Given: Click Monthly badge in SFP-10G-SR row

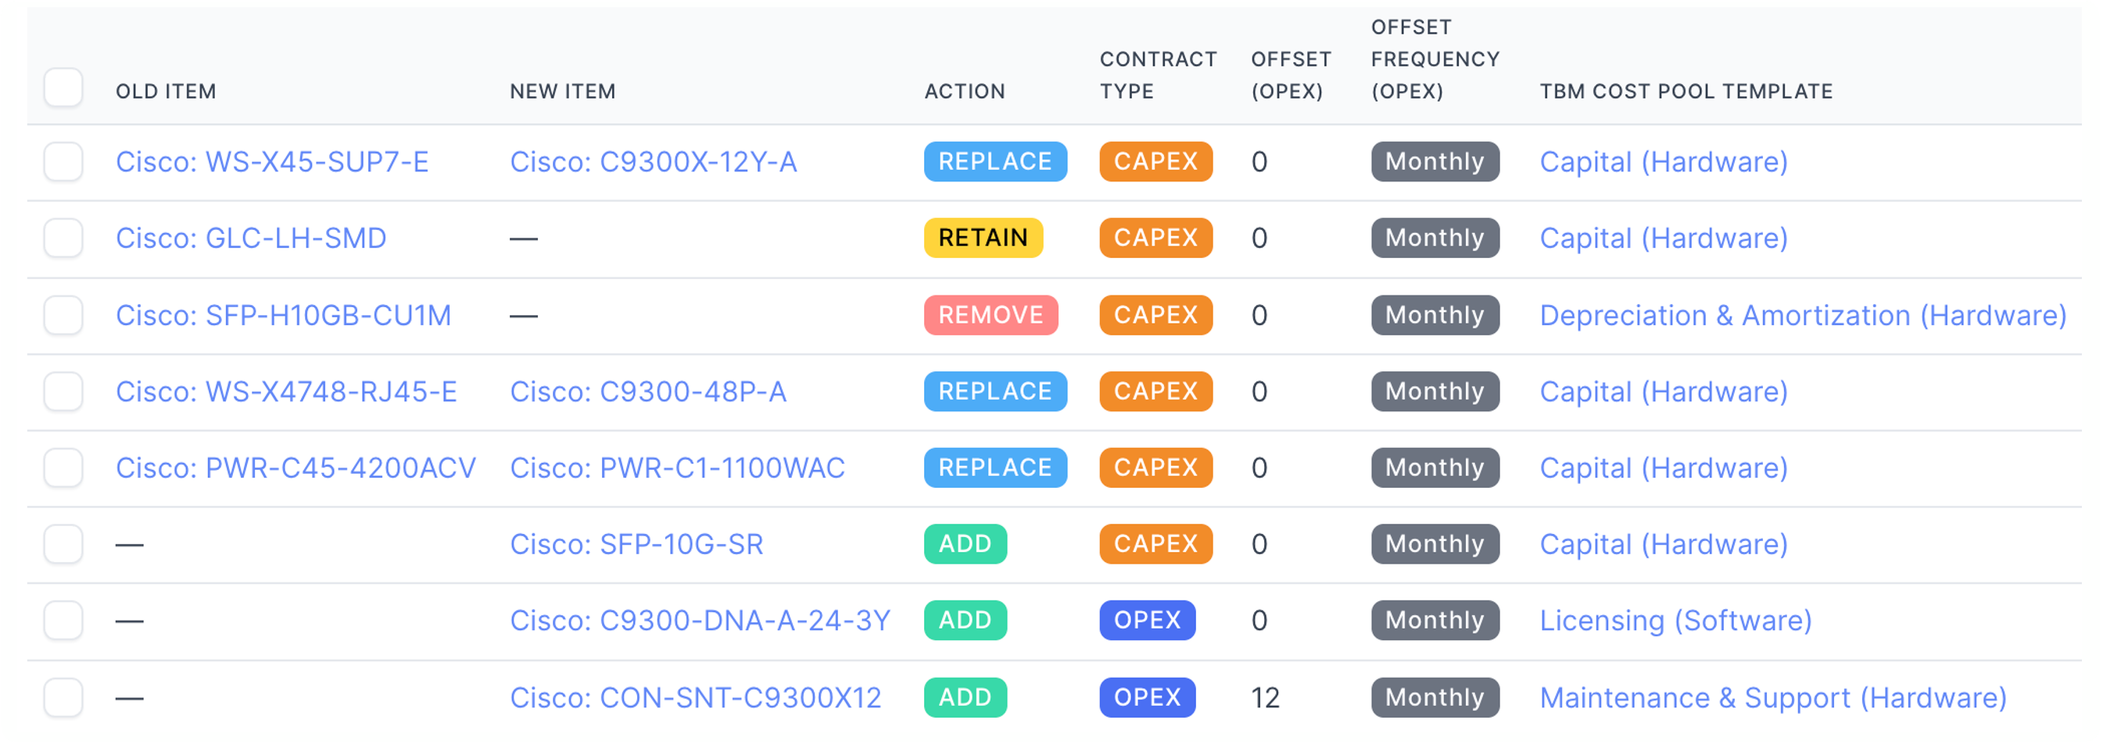Looking at the screenshot, I should point(1435,543).
